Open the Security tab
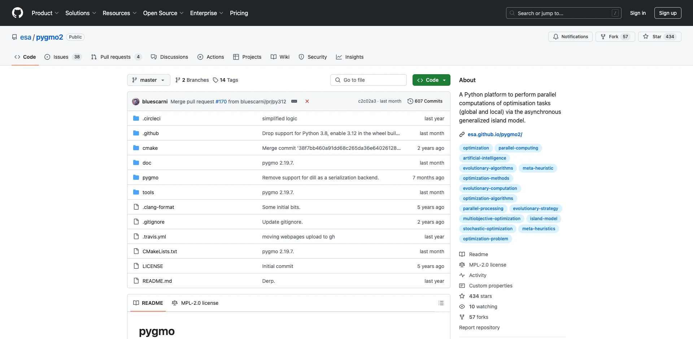 (x=313, y=57)
